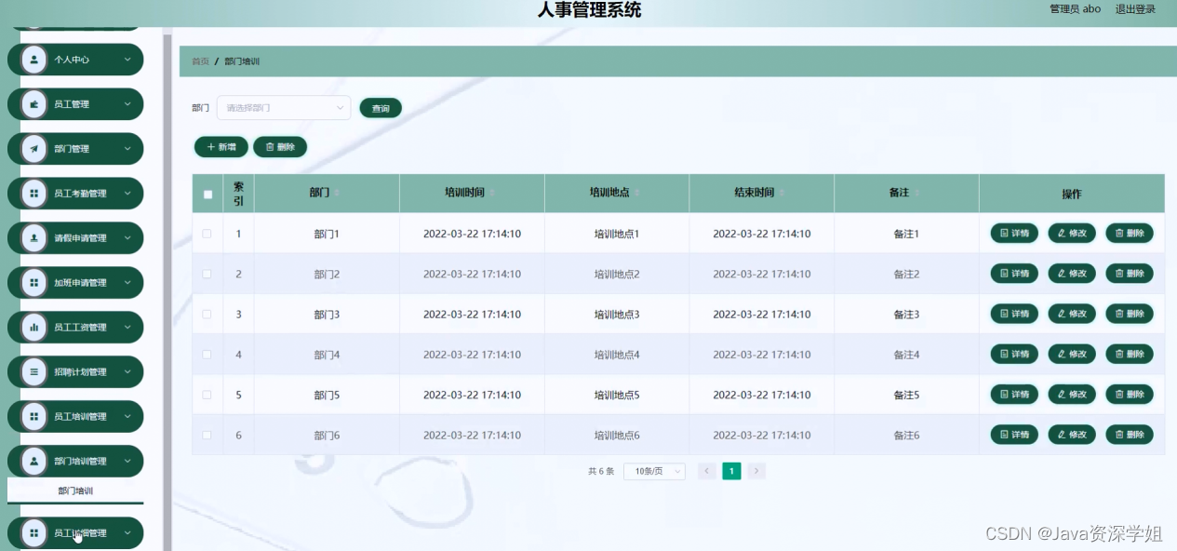This screenshot has height=551, width=1177.
Task: Click the 新增 add button
Action: (x=221, y=147)
